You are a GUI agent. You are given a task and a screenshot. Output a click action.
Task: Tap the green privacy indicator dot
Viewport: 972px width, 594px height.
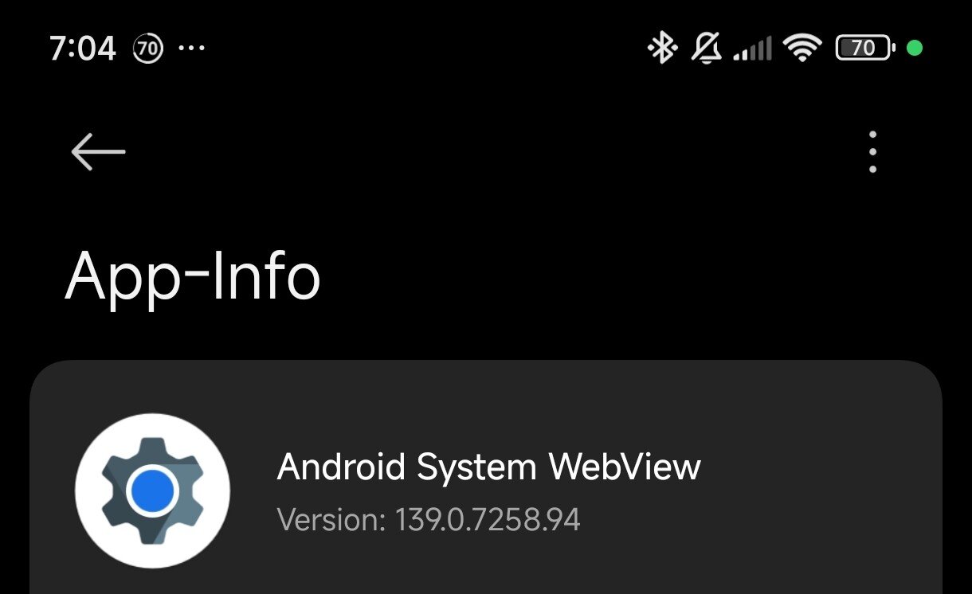(915, 49)
